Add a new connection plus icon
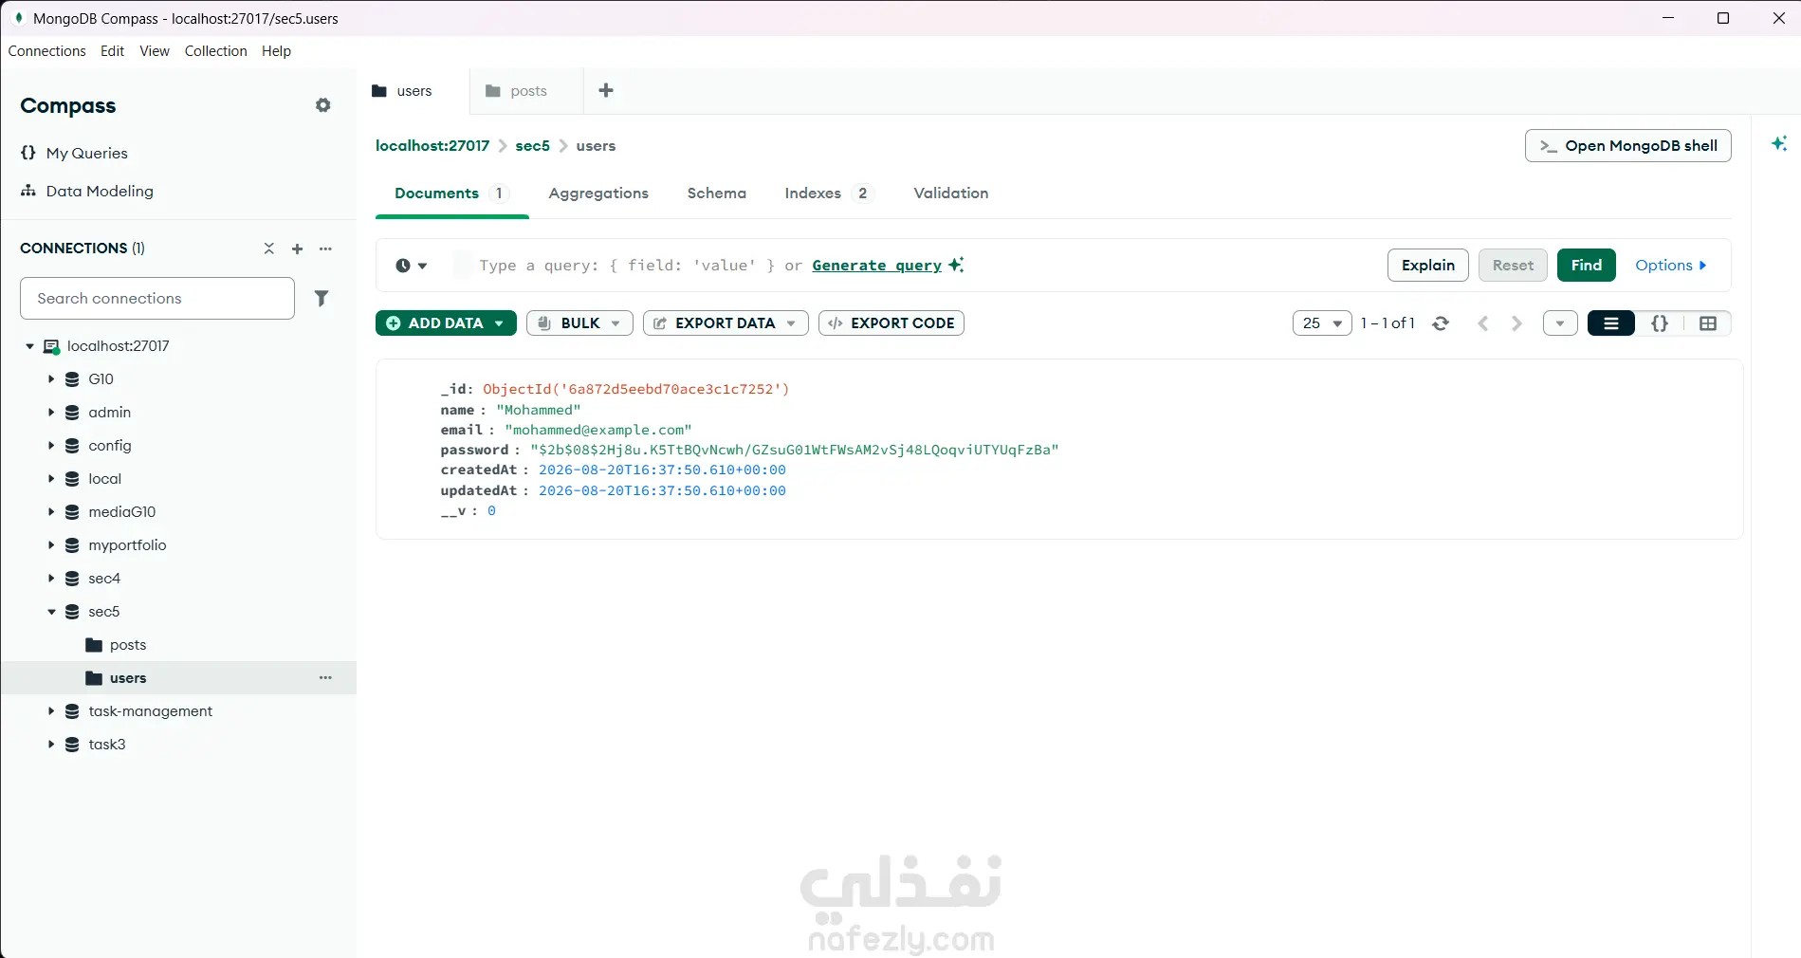The image size is (1801, 958). 298,249
